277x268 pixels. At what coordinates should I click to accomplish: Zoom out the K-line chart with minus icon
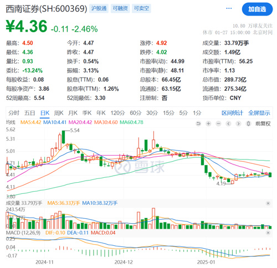tap(218, 123)
